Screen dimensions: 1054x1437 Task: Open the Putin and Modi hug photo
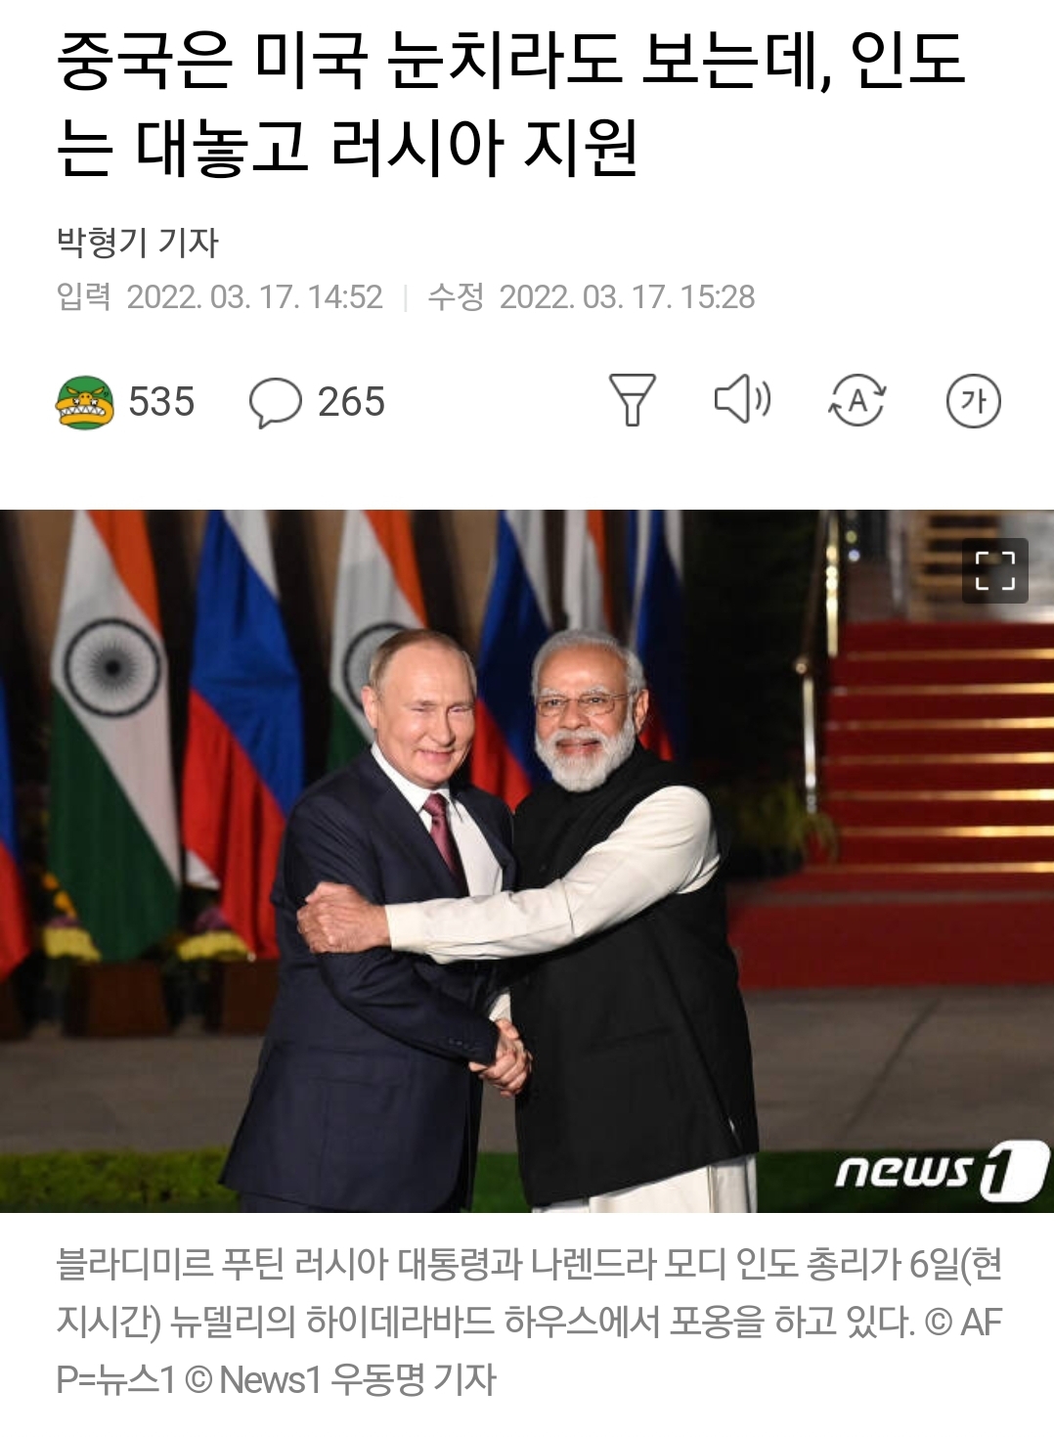pos(527,861)
